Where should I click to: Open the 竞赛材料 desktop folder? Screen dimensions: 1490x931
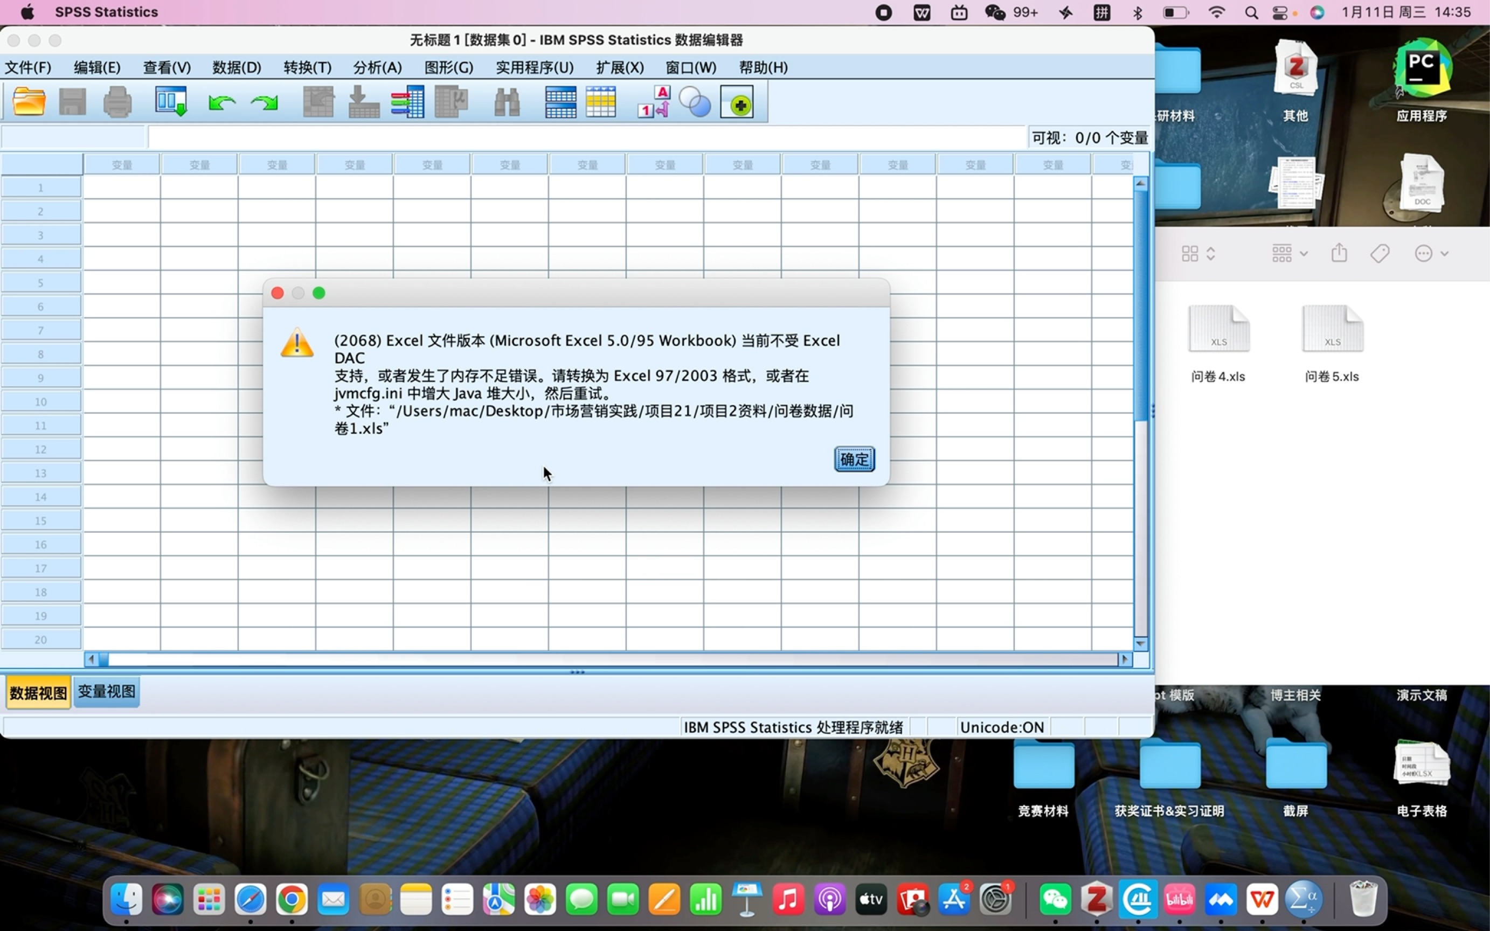pyautogui.click(x=1044, y=779)
